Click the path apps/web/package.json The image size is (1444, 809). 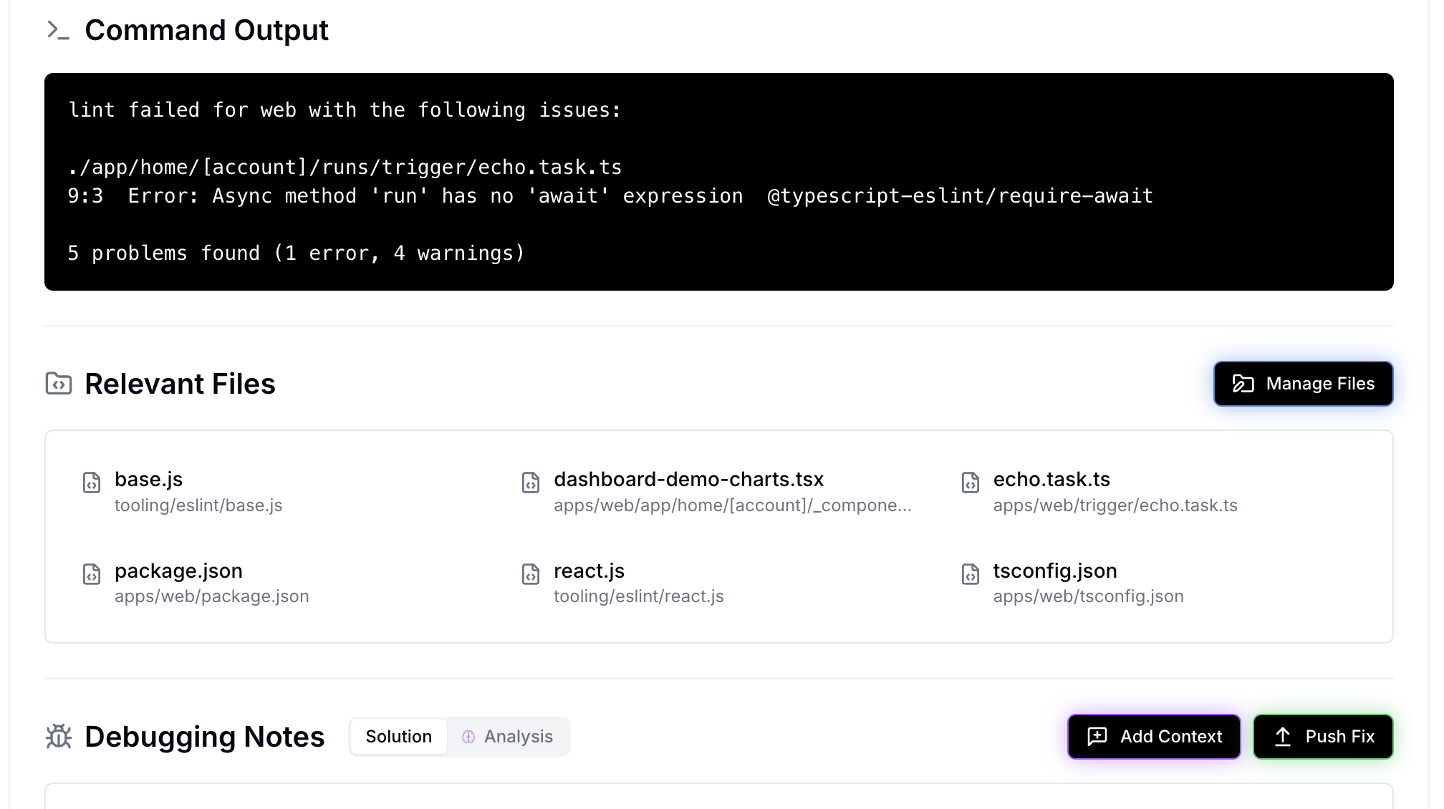click(x=212, y=596)
